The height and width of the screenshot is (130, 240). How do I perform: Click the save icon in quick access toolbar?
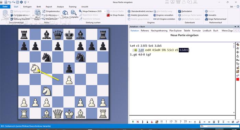(x=6, y=2)
